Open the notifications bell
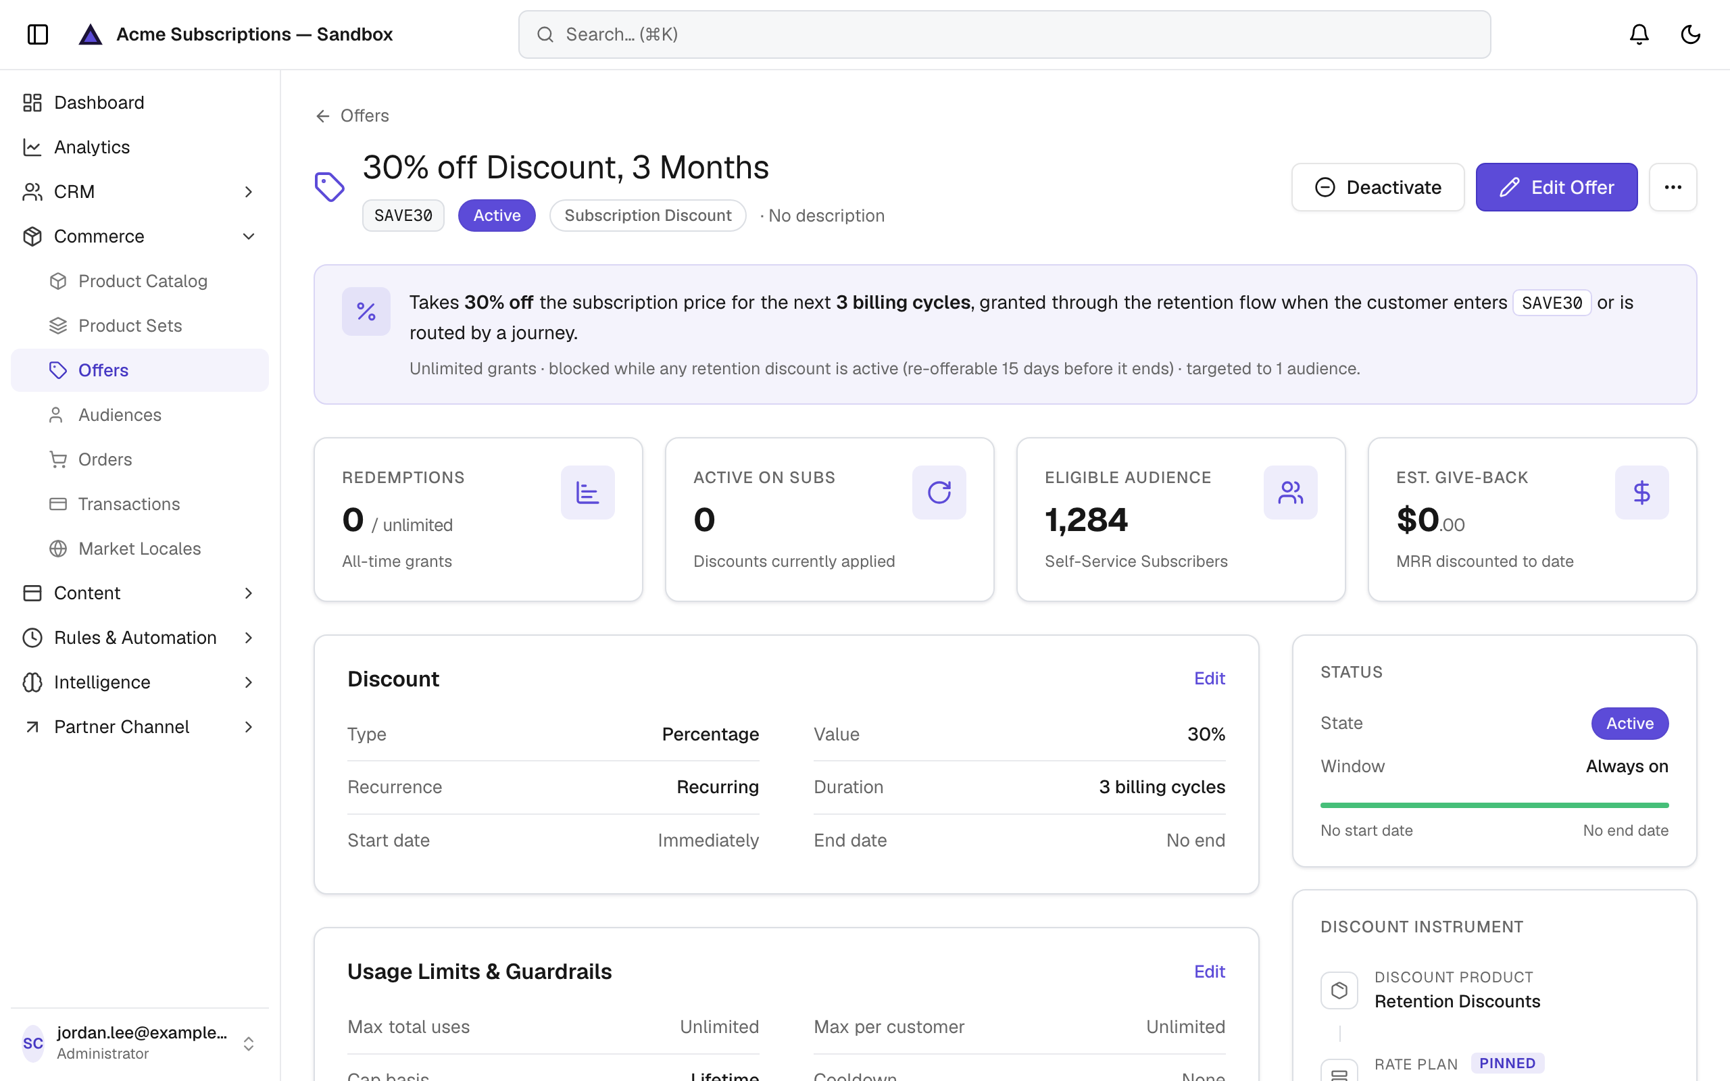1730x1081 pixels. pyautogui.click(x=1639, y=34)
